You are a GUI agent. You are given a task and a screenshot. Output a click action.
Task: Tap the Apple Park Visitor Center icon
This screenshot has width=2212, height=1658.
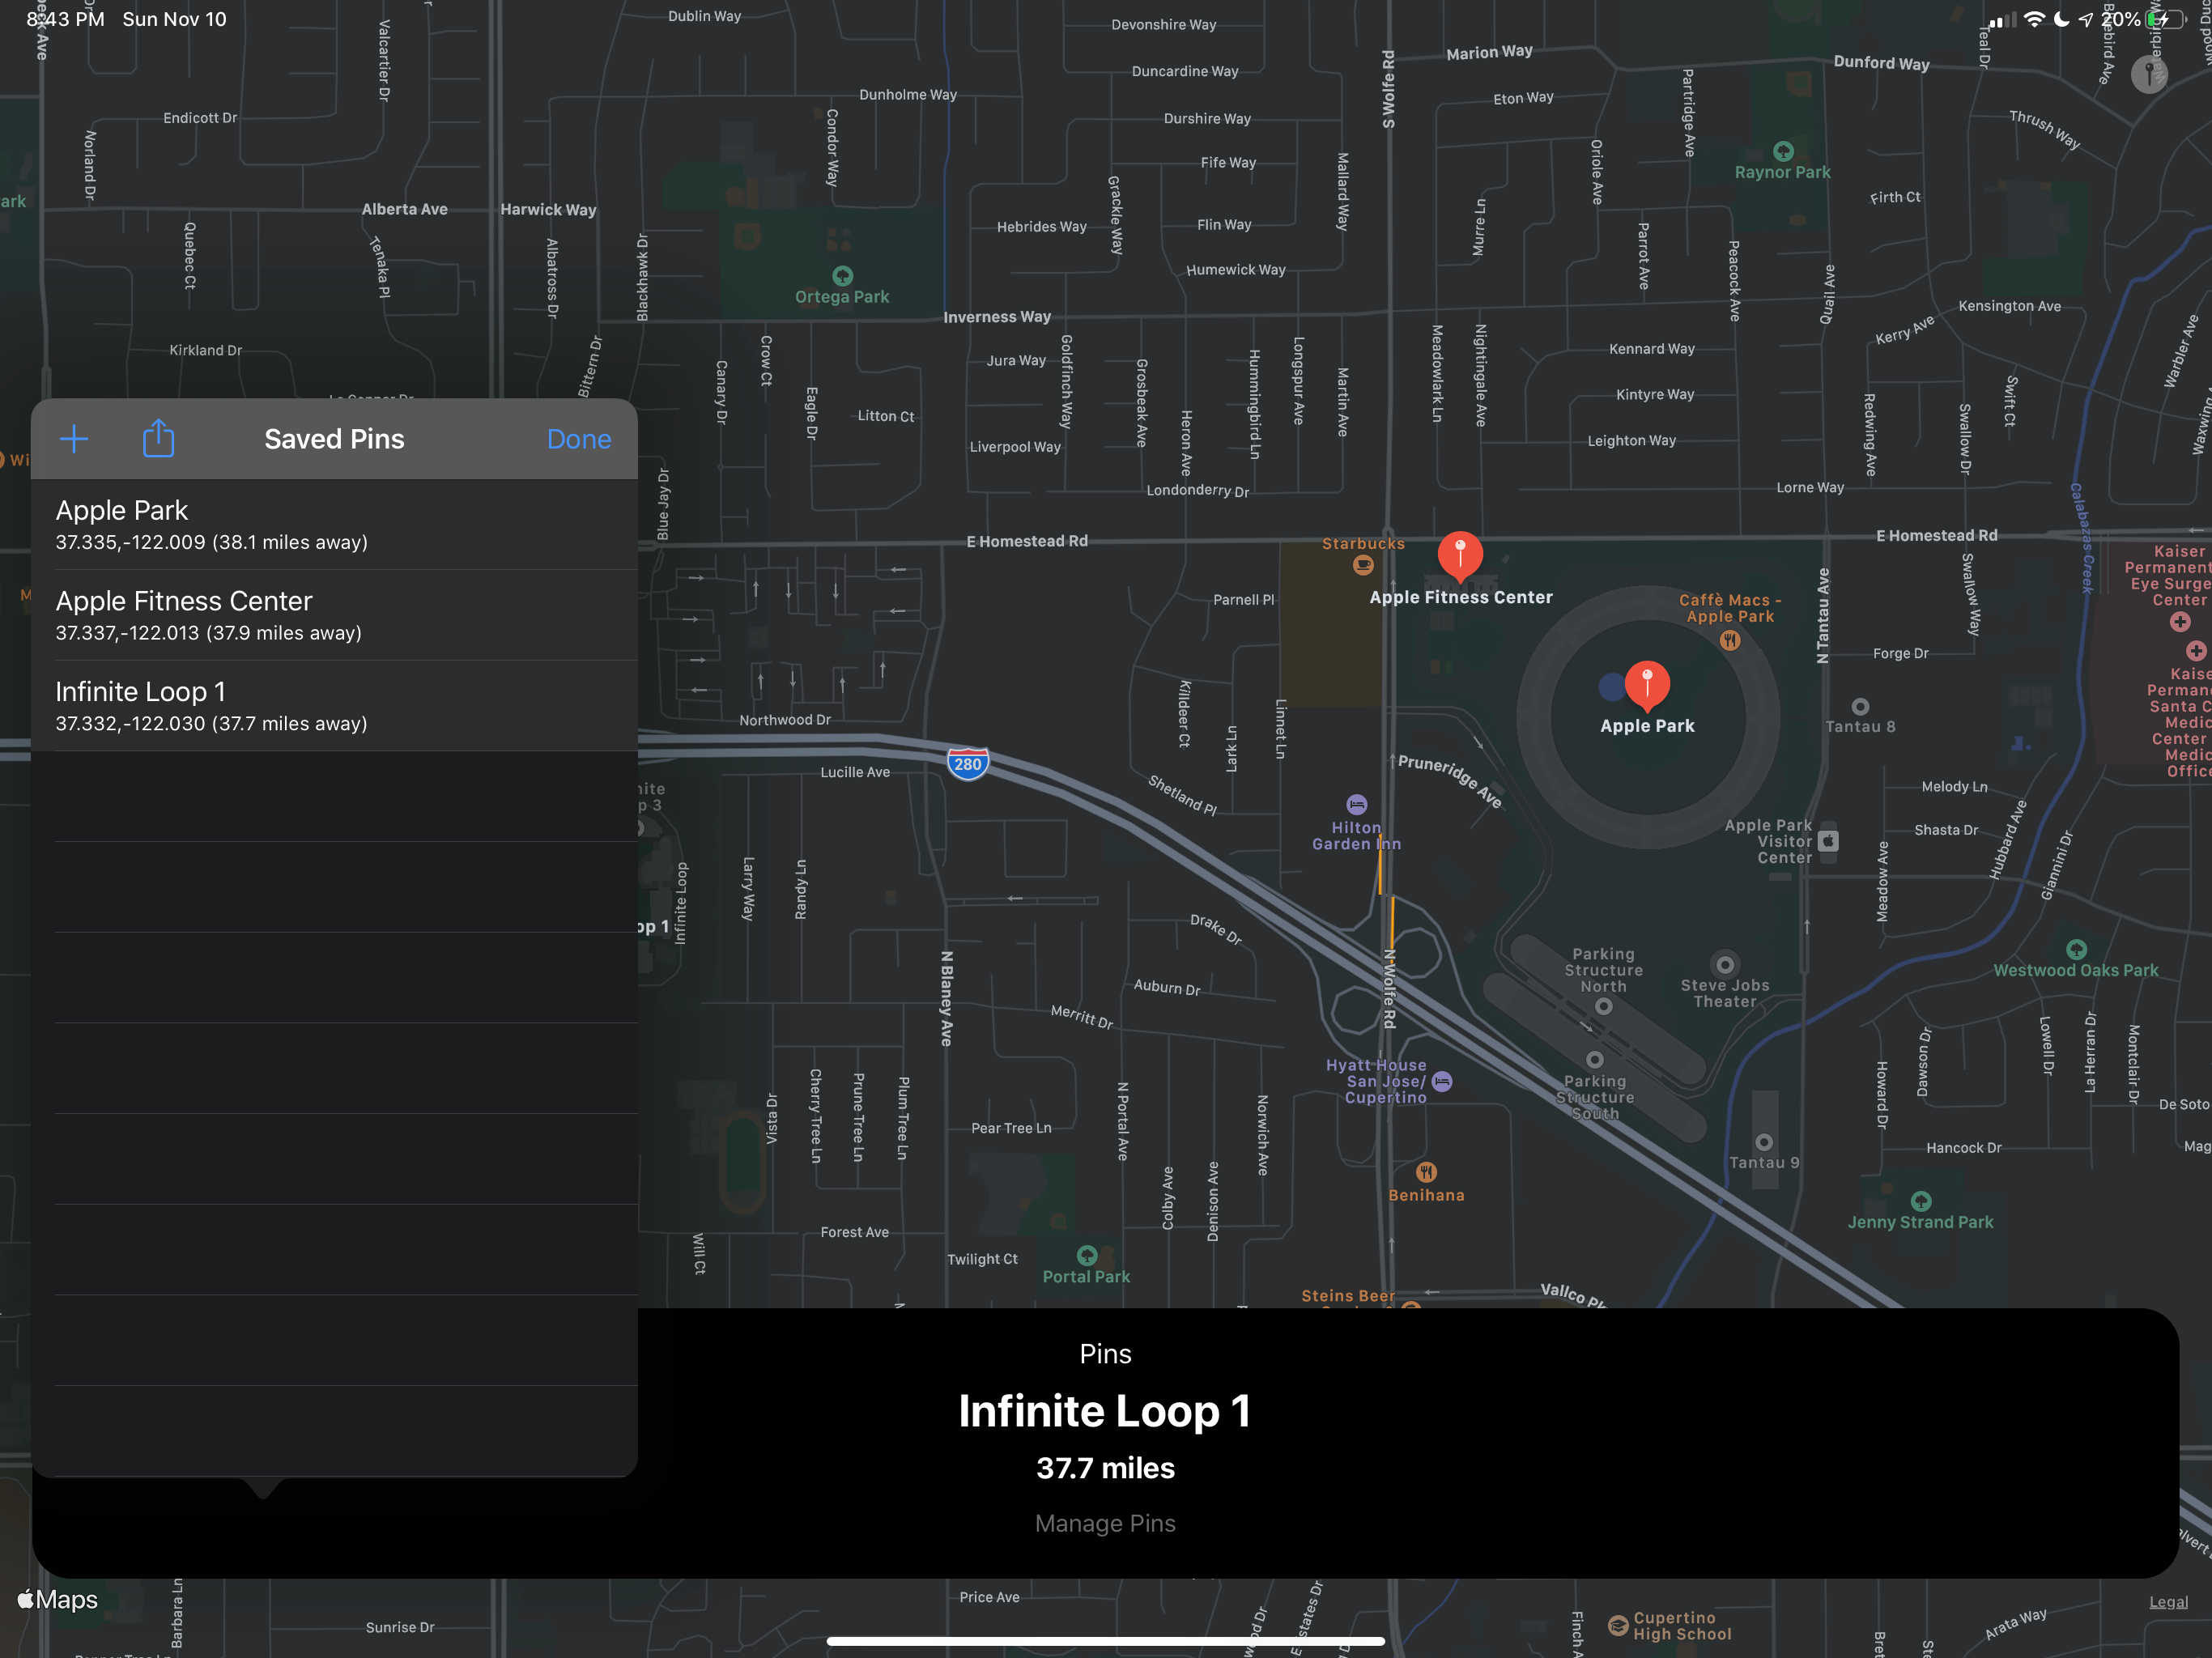pos(1828,841)
